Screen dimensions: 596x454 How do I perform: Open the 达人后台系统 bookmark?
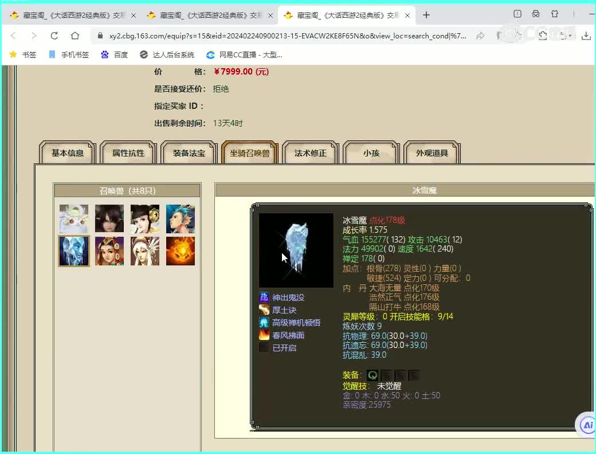pyautogui.click(x=167, y=55)
